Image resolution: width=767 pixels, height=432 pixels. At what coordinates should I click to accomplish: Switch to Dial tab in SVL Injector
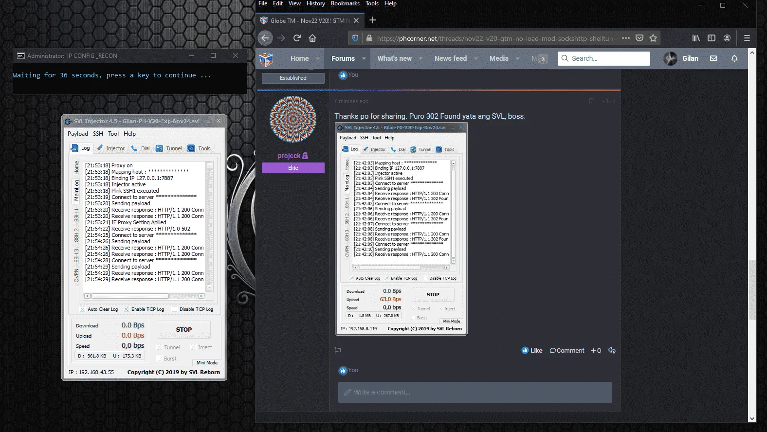tap(141, 148)
